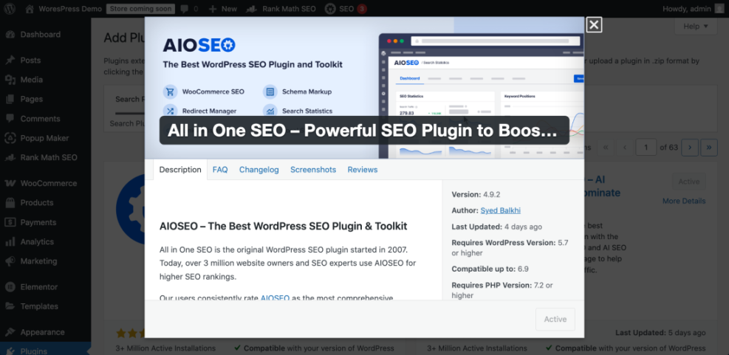Screen dimensions: 729x355
Task: Click AIOSEO Best WordPress SEO Plugin heading
Action: point(283,227)
